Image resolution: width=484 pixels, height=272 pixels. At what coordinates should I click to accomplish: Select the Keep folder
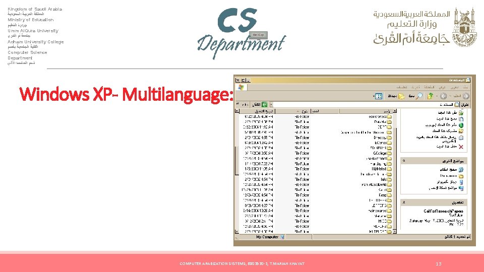pos(385,195)
